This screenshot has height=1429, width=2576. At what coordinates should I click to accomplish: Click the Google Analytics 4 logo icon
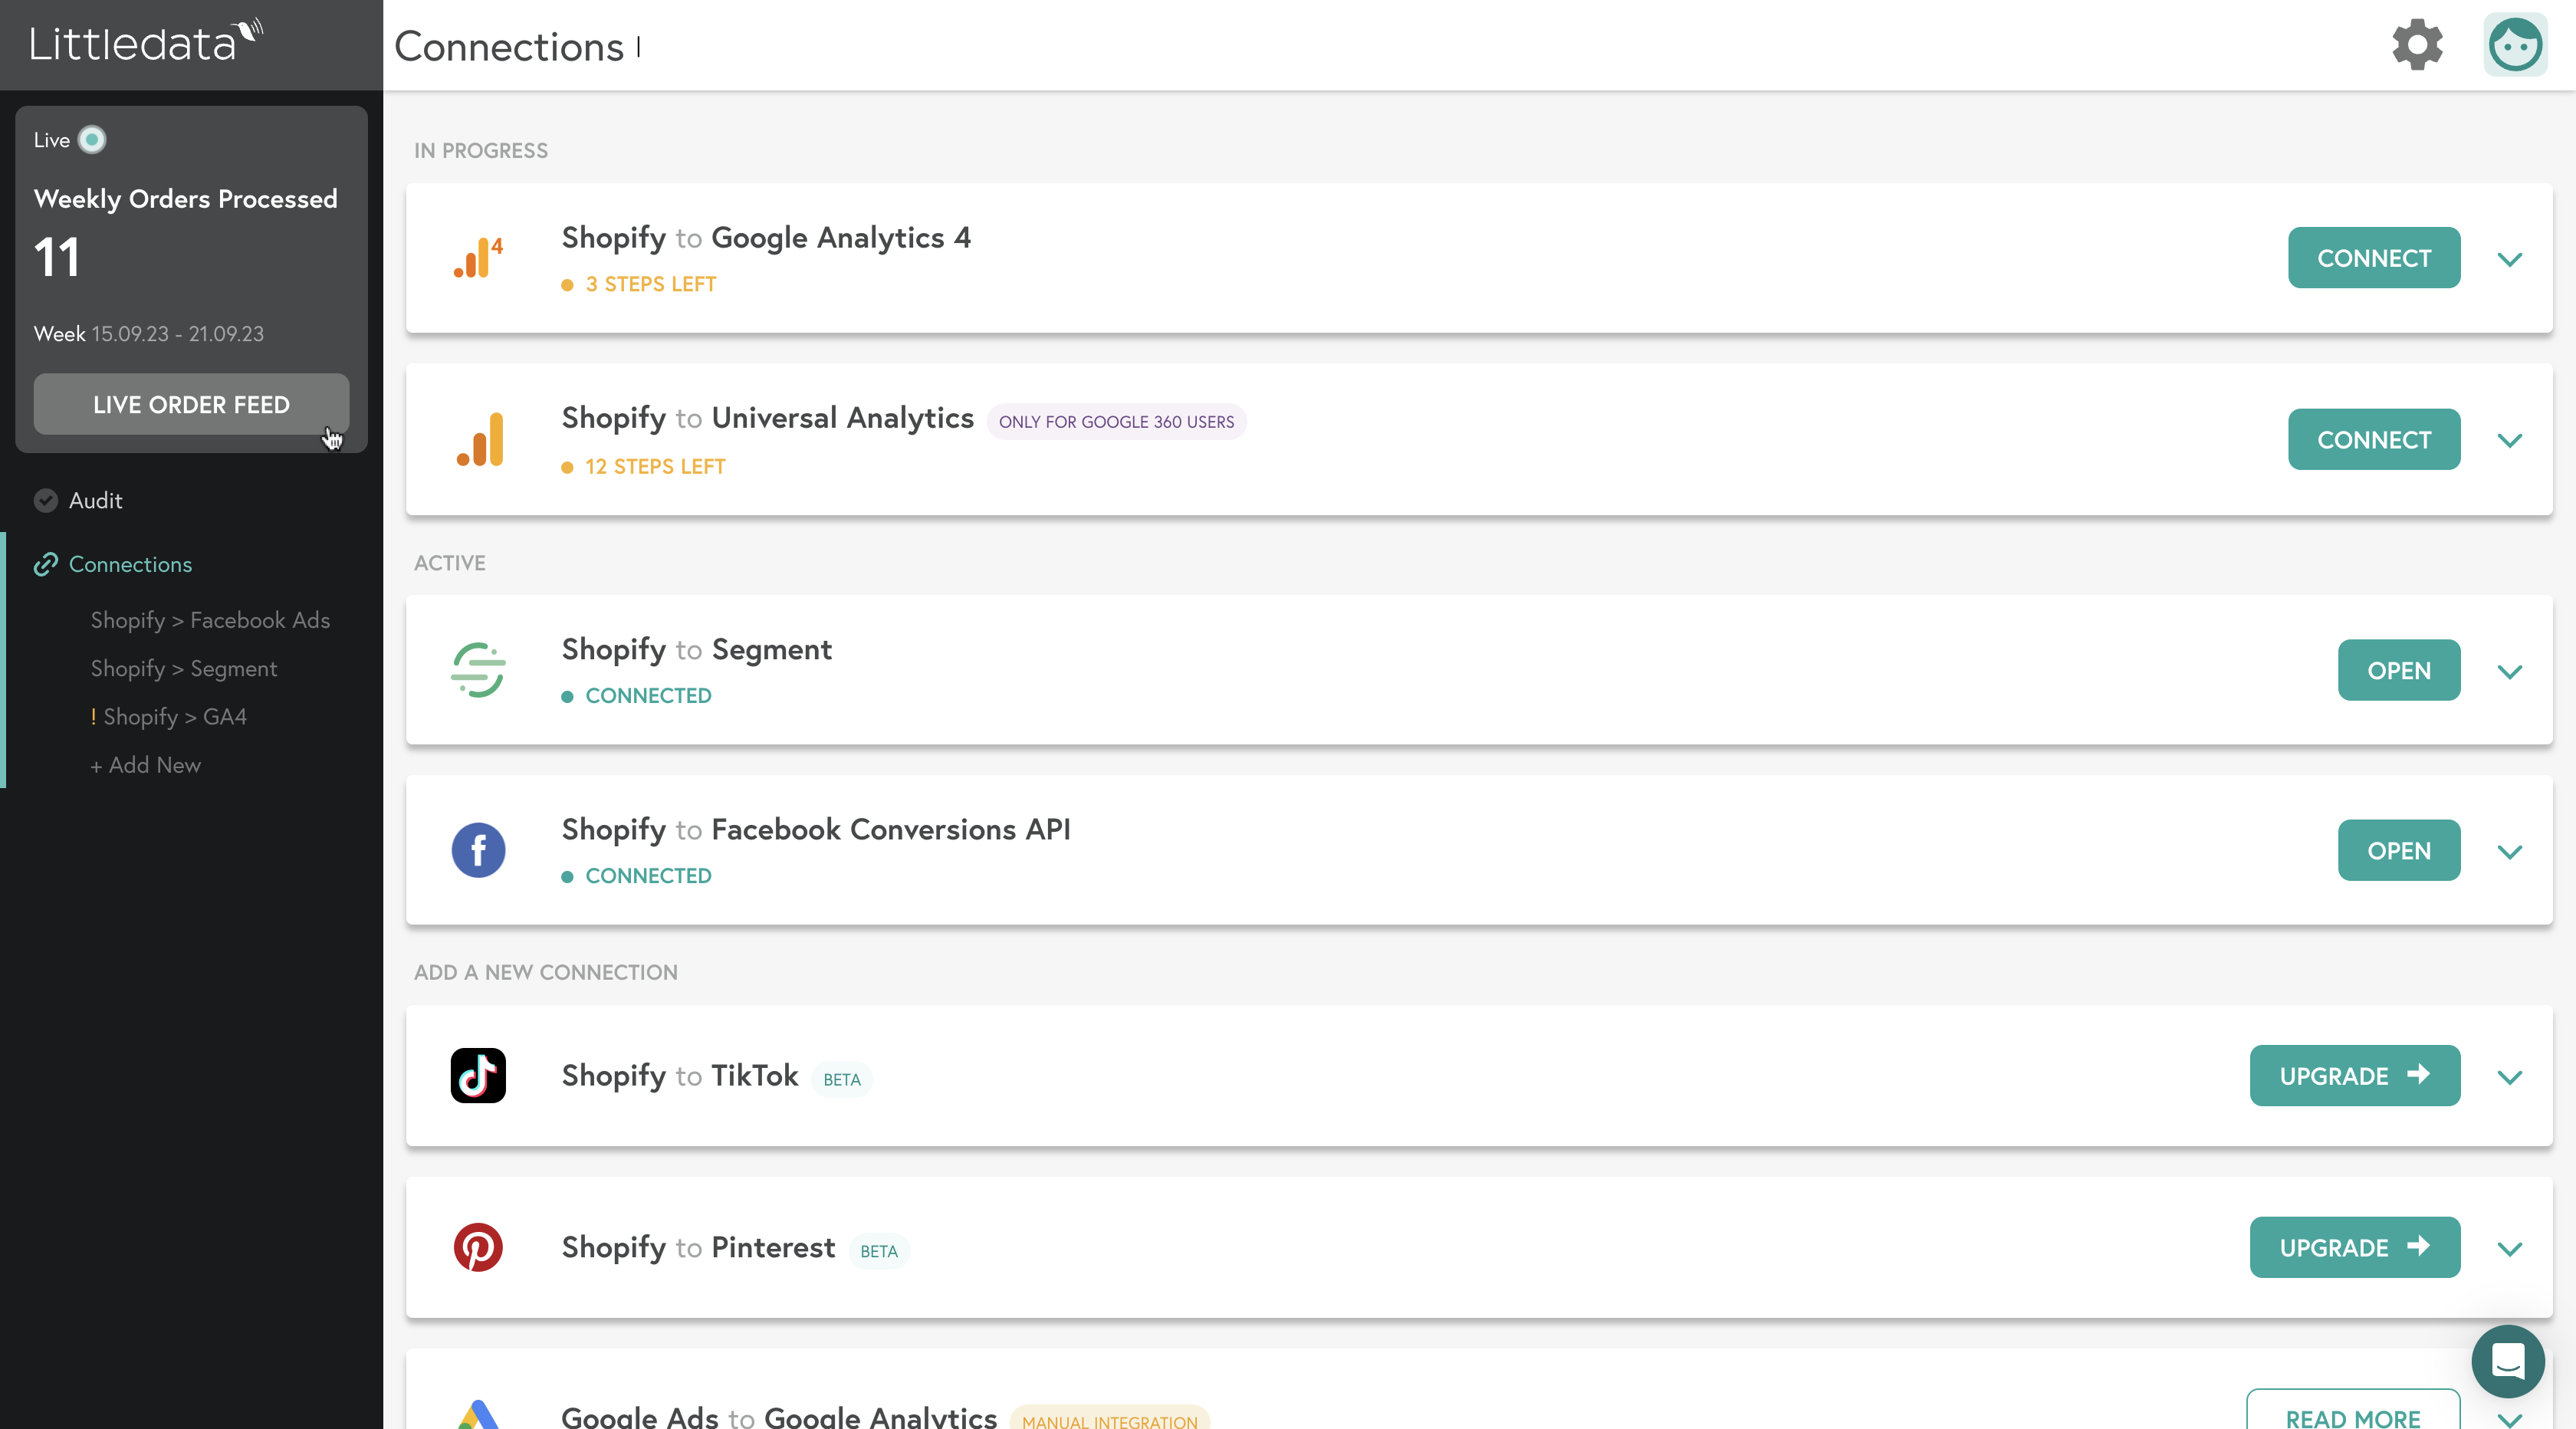point(478,258)
